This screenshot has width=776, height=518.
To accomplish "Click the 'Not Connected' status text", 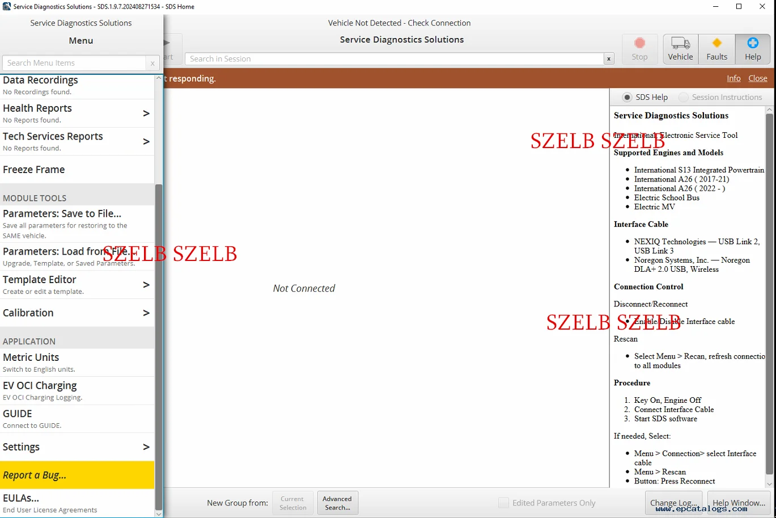I will point(304,288).
